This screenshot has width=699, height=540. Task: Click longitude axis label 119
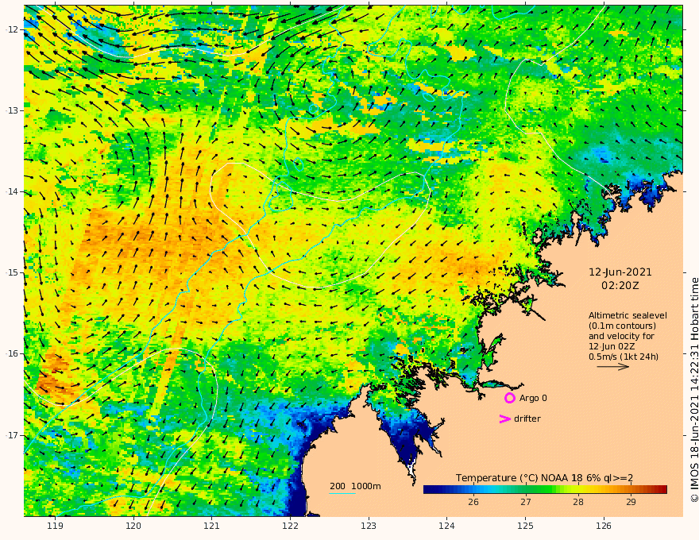coord(56,526)
